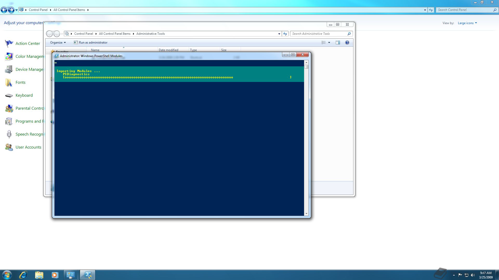Screen dimensions: 499x280
Task: Click User Accounts label text
Action: click(x=28, y=147)
